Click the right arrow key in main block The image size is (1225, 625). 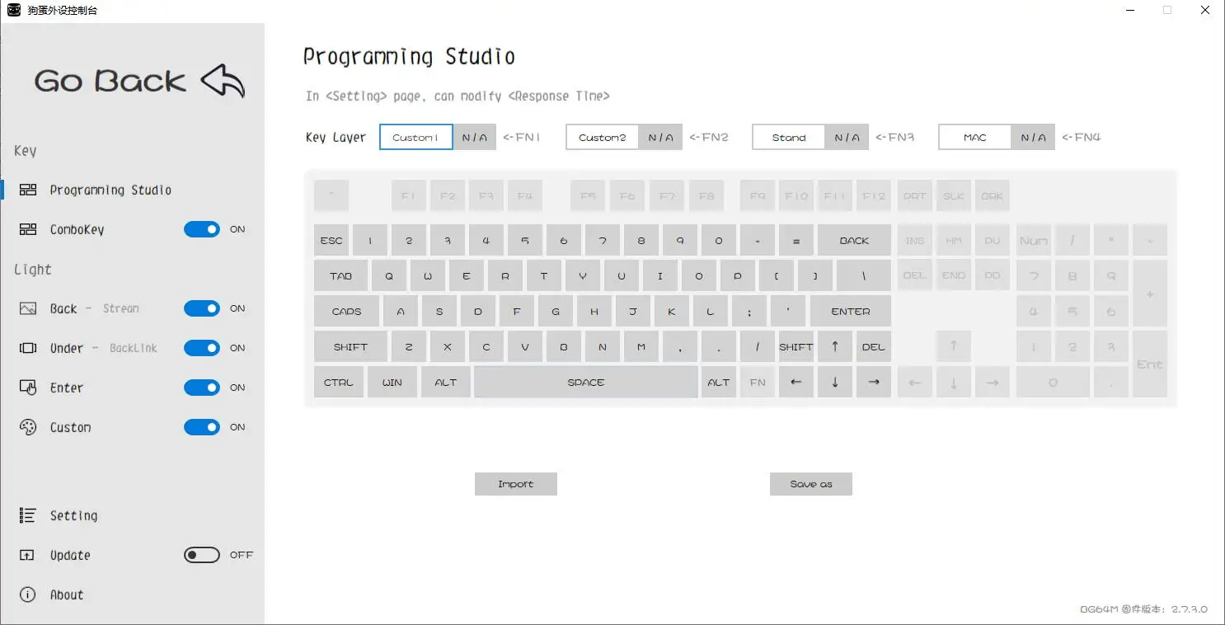(874, 383)
